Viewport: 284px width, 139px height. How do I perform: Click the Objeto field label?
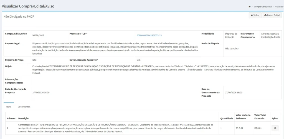[x=9, y=66]
